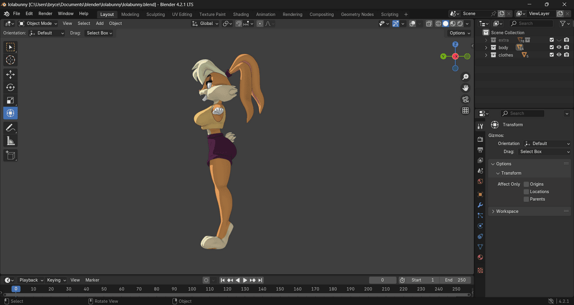Select the Move tool in toolbar
574x305 pixels.
(11, 75)
